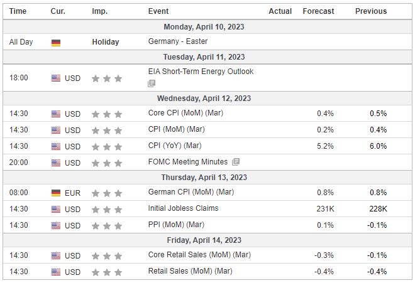This screenshot has height=283, width=415.
Task: Click the German flag in the Easter holiday row
Action: (x=56, y=43)
